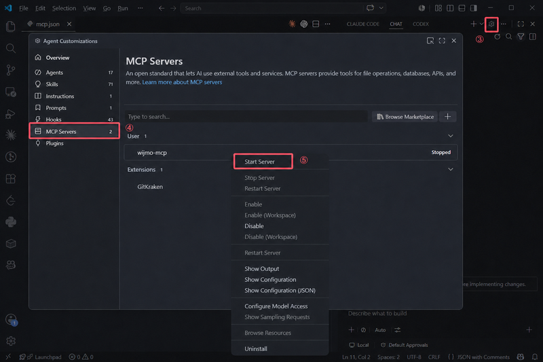Collapse the User servers section

tap(451, 136)
